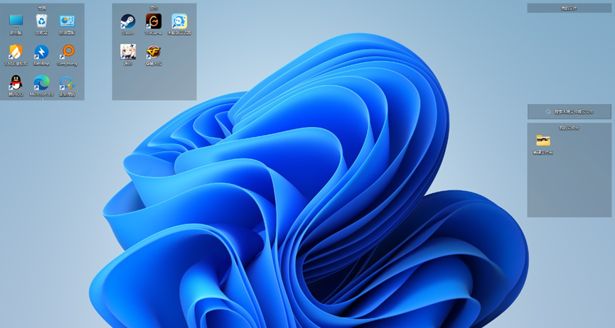
Task: Click the scrollbar in the left icon group
Action: point(82,27)
